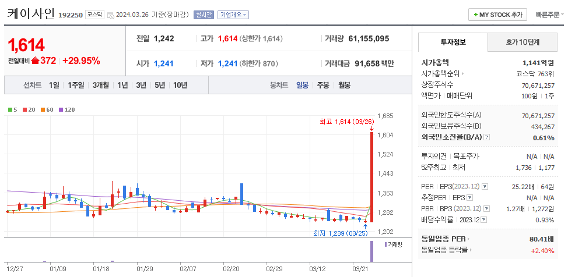Open the help icon beside PER EPS(2023.12)

(485, 187)
